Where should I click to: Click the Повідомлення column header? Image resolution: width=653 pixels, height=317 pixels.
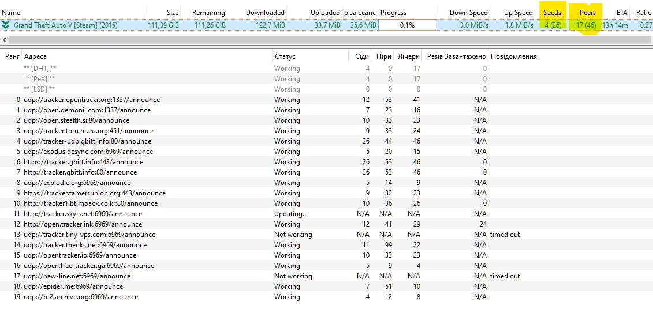pyautogui.click(x=513, y=56)
